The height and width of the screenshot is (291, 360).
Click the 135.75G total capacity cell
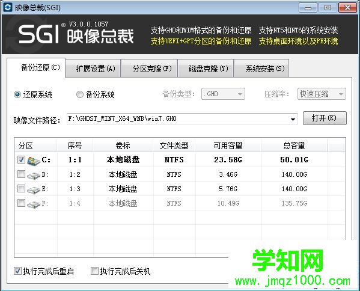point(294,203)
